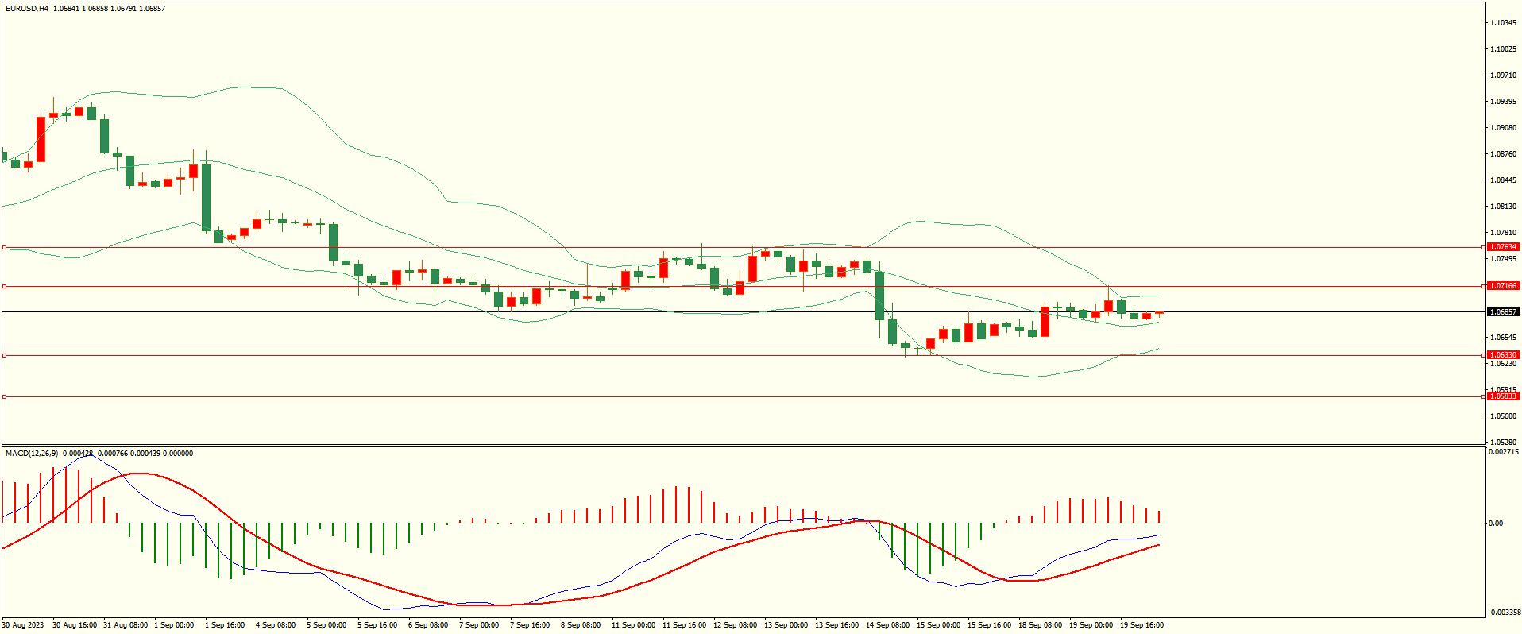Click the 5 Sep 16:00 time label
Image resolution: width=1522 pixels, height=634 pixels.
377,625
